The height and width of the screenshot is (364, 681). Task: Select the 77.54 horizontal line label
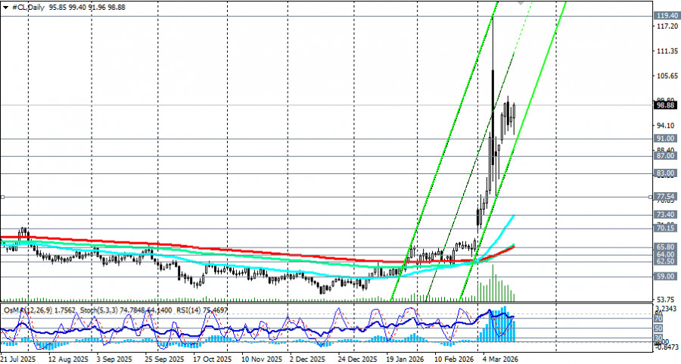pyautogui.click(x=666, y=197)
